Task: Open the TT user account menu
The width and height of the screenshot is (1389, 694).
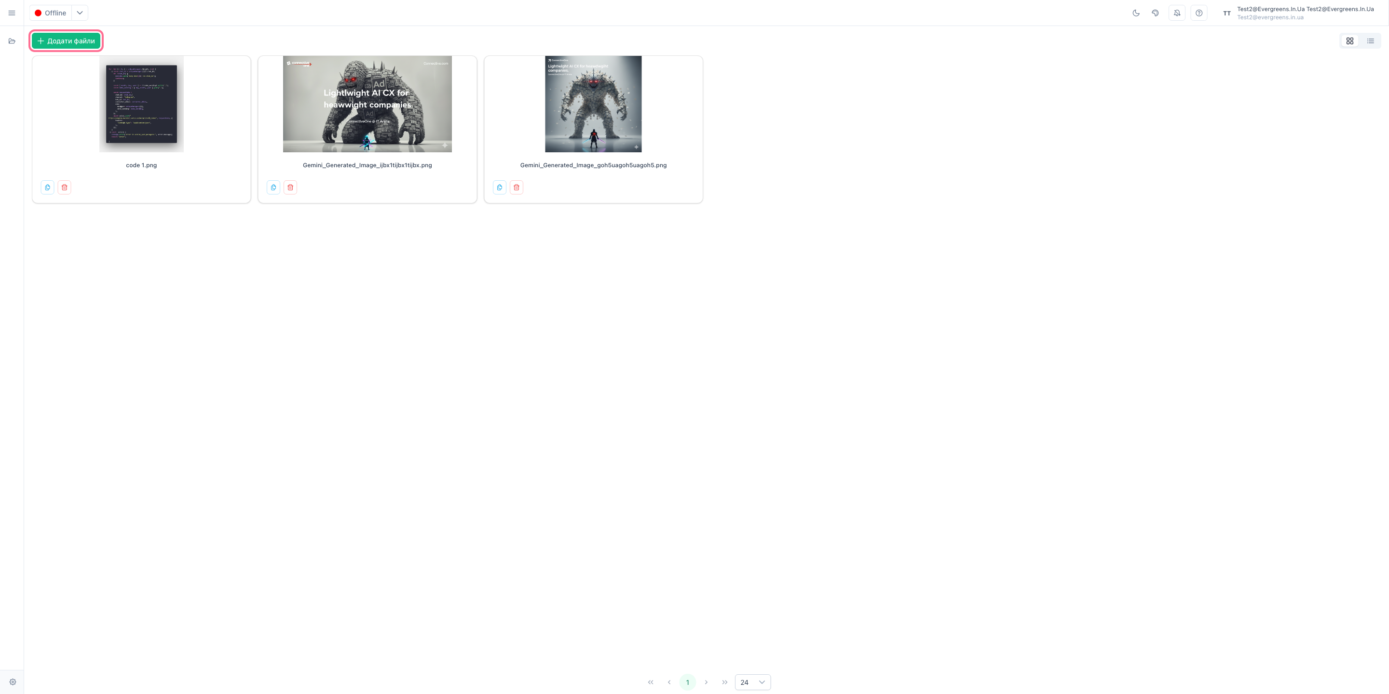Action: 1226,13
